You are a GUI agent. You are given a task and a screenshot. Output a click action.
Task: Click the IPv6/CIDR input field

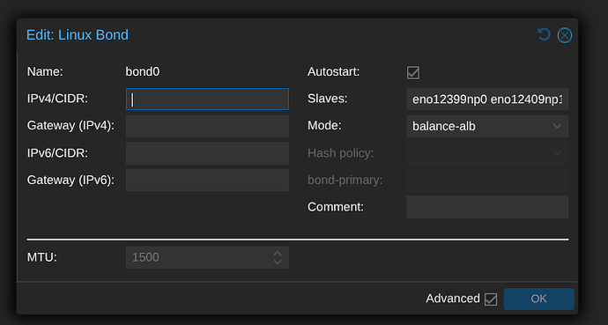[207, 153]
